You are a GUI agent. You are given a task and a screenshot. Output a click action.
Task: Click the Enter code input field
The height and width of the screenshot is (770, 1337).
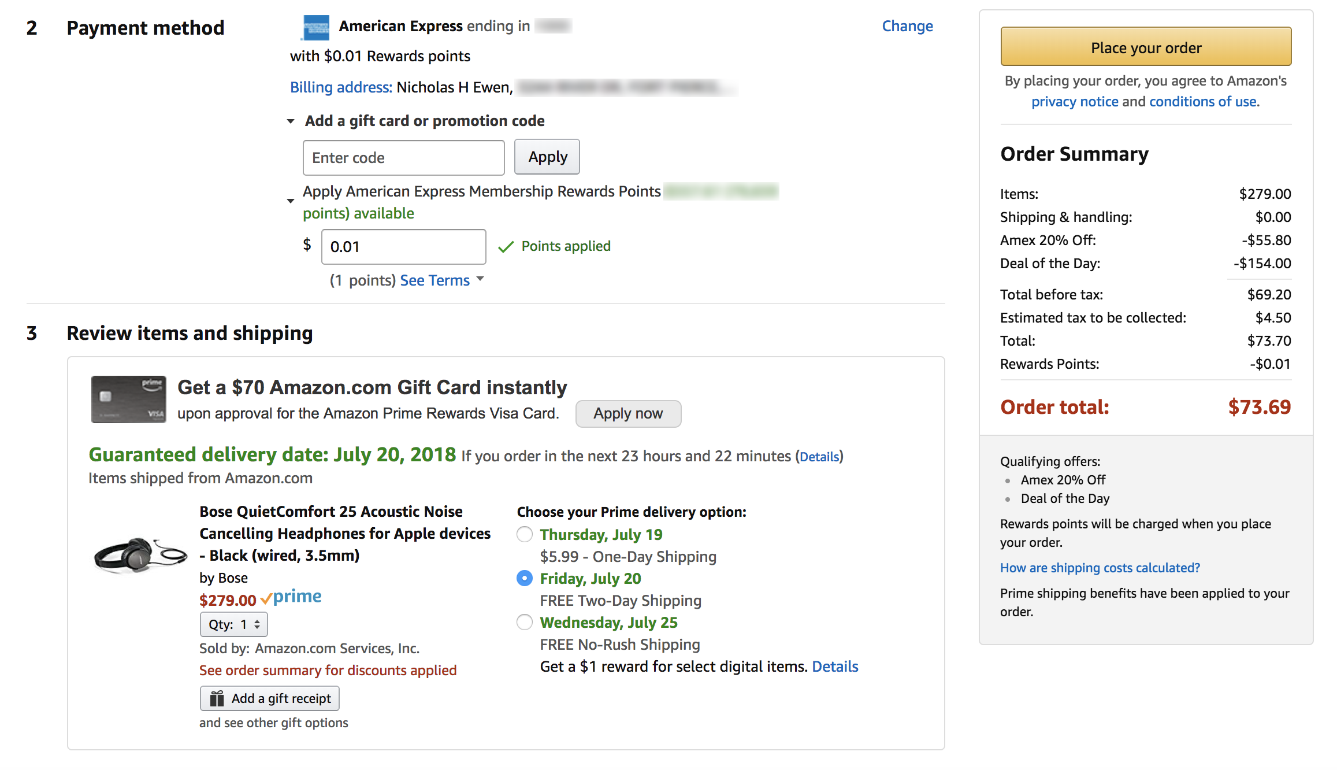(x=403, y=158)
